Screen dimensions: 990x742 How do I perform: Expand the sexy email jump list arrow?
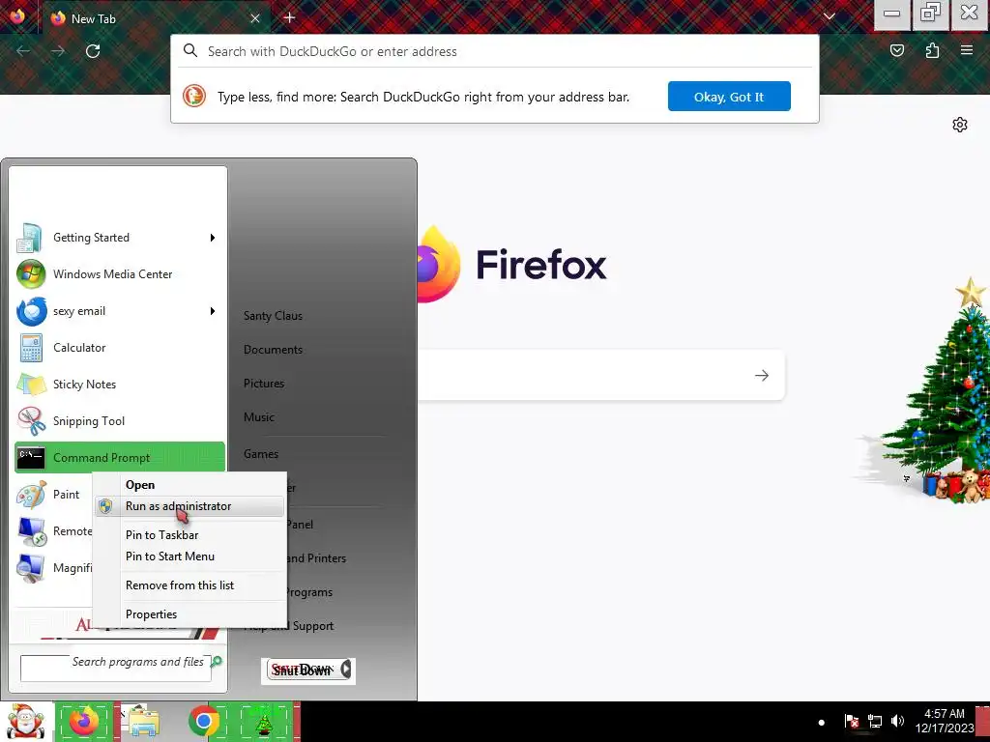click(x=213, y=310)
